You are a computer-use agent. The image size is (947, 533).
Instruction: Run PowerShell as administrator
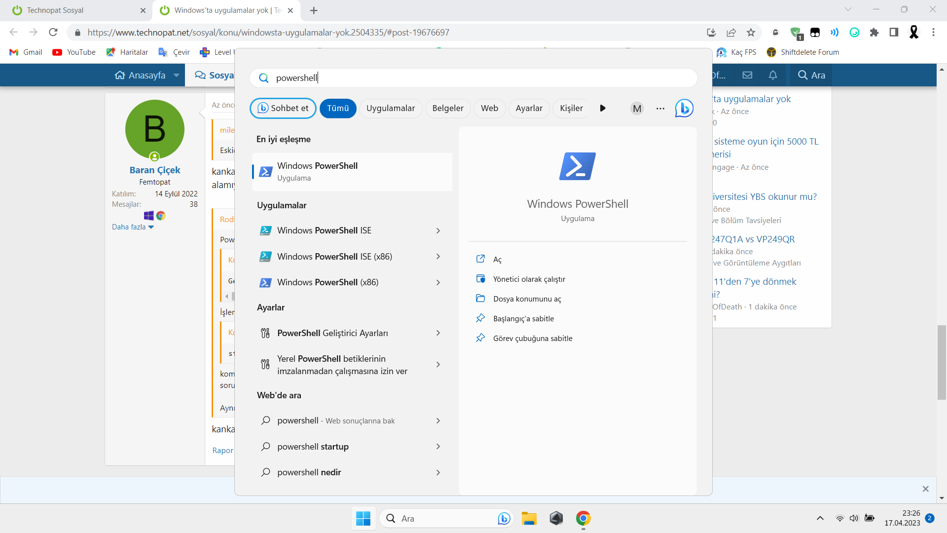click(x=529, y=279)
